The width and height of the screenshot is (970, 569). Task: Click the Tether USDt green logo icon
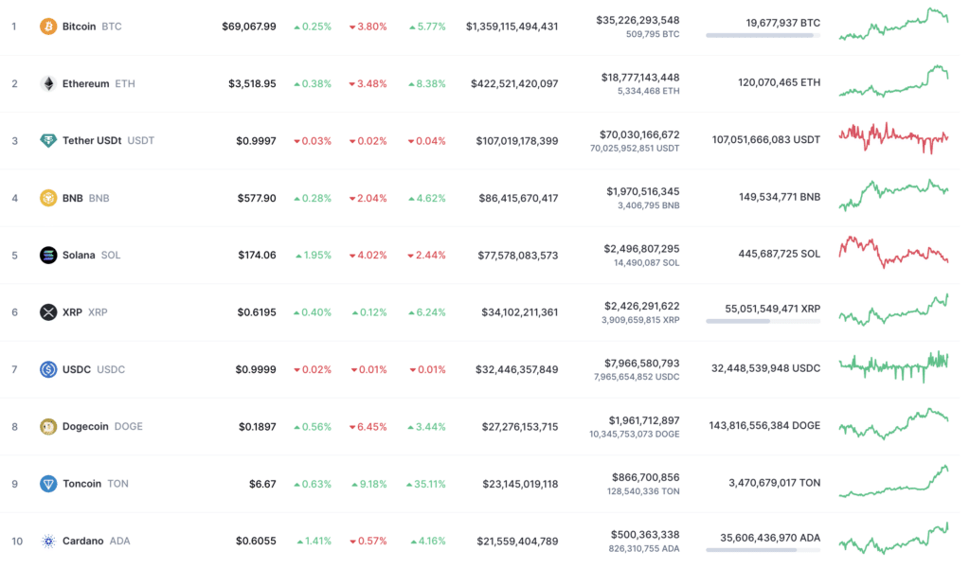(48, 140)
